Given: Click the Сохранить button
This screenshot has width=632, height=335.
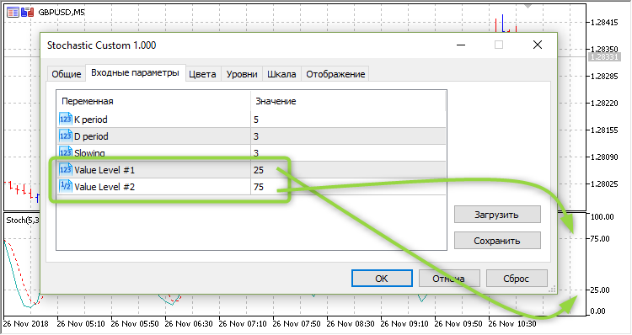Looking at the screenshot, I should [497, 241].
